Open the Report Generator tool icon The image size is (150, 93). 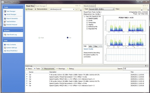point(5,18)
